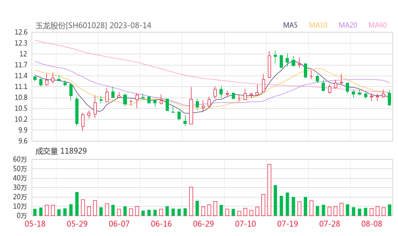Click the tallest red volume bar above 50万
This screenshot has height=236, width=398.
coord(269,190)
